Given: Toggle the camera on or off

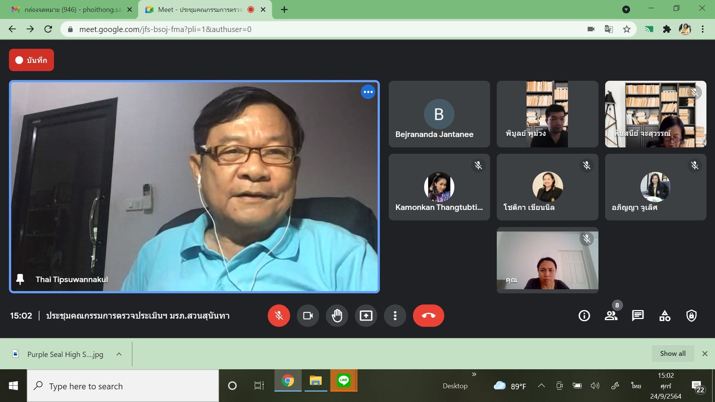Looking at the screenshot, I should coord(308,316).
